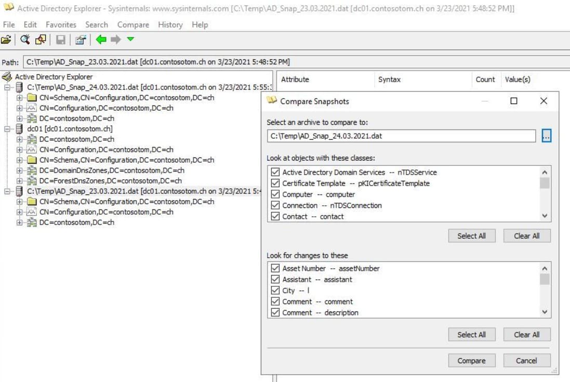Open the Help menu

coord(200,25)
